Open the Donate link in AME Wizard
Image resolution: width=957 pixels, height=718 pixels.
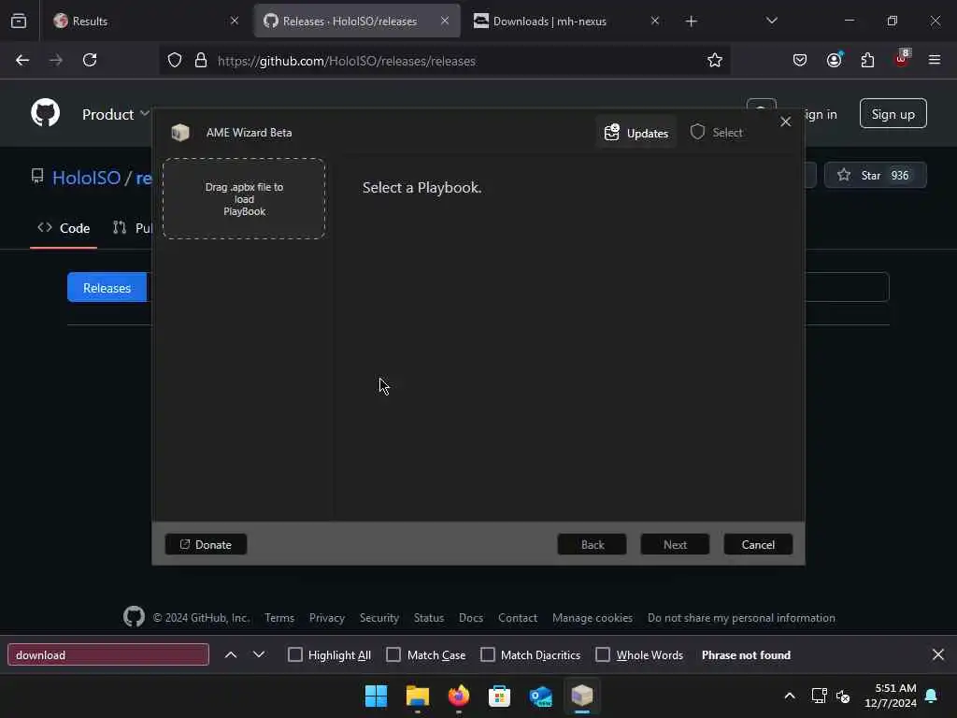pos(206,544)
